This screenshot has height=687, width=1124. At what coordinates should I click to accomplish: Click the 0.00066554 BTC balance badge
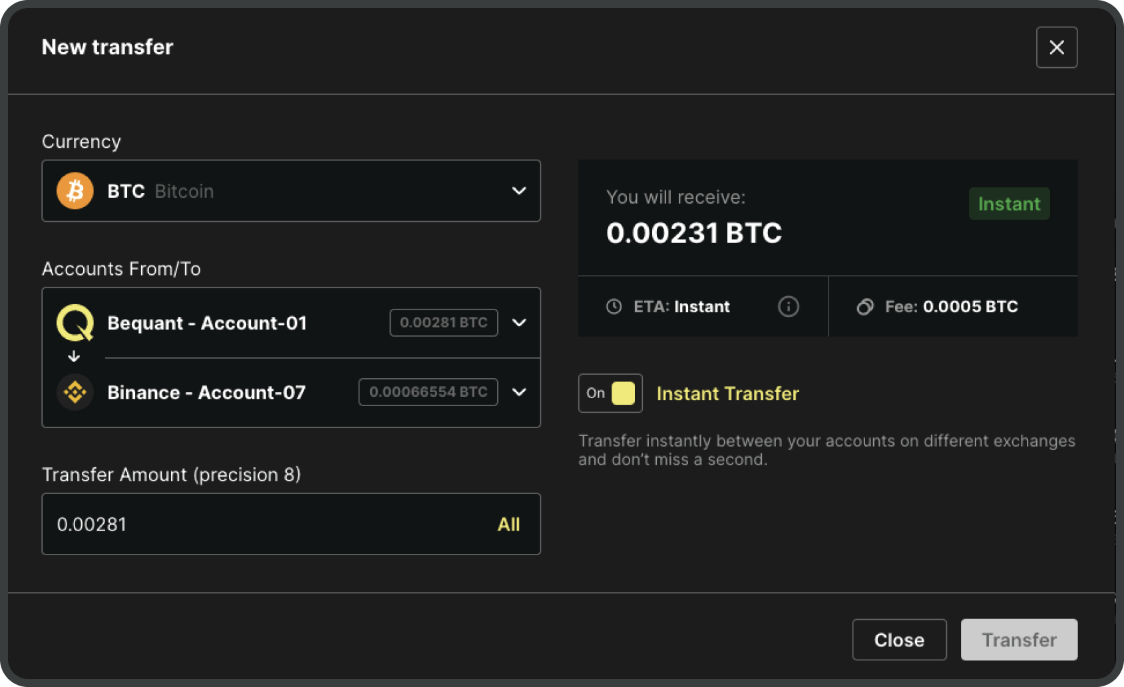coord(428,392)
